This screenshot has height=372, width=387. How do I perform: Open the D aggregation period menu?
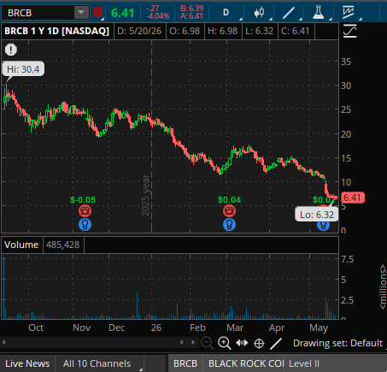tap(226, 13)
